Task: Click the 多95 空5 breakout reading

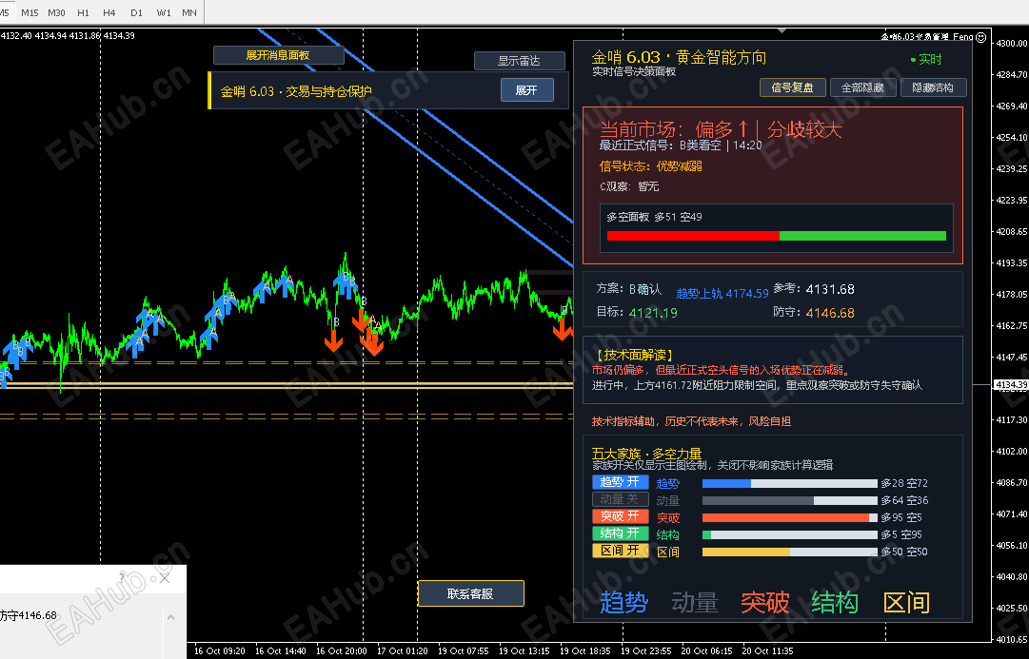Action: pyautogui.click(x=901, y=517)
